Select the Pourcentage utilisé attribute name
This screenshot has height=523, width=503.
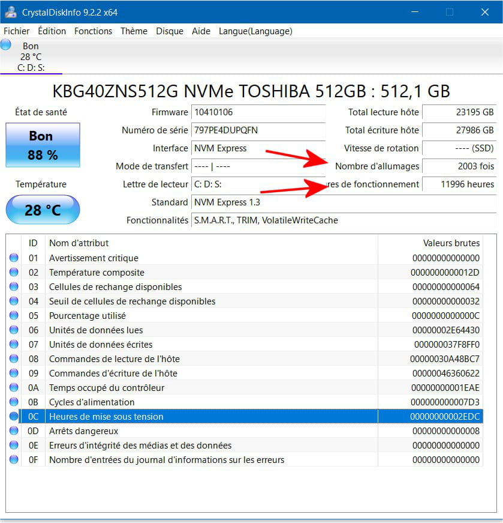click(88, 315)
